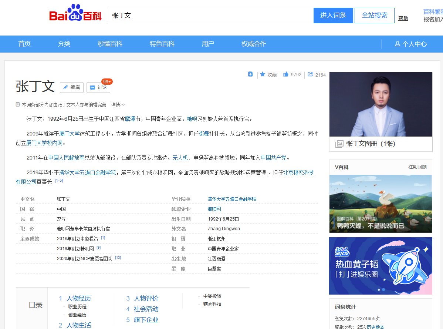Open the 鹰潭 city link
443x329 pixels.
[x=130, y=119]
